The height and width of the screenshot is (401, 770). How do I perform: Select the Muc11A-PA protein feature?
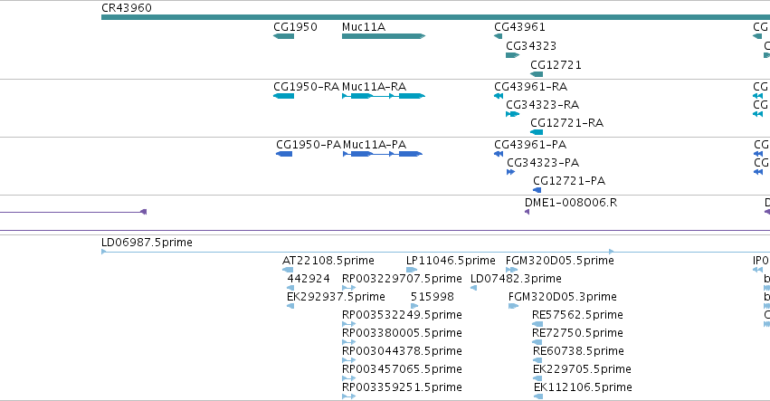click(383, 154)
